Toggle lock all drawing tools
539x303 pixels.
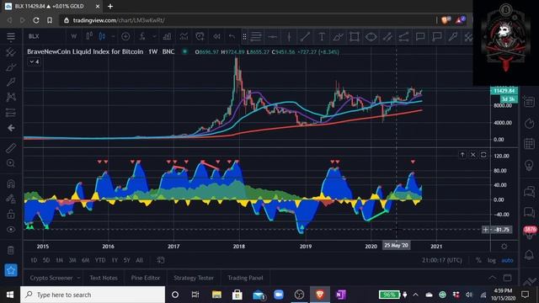11,215
